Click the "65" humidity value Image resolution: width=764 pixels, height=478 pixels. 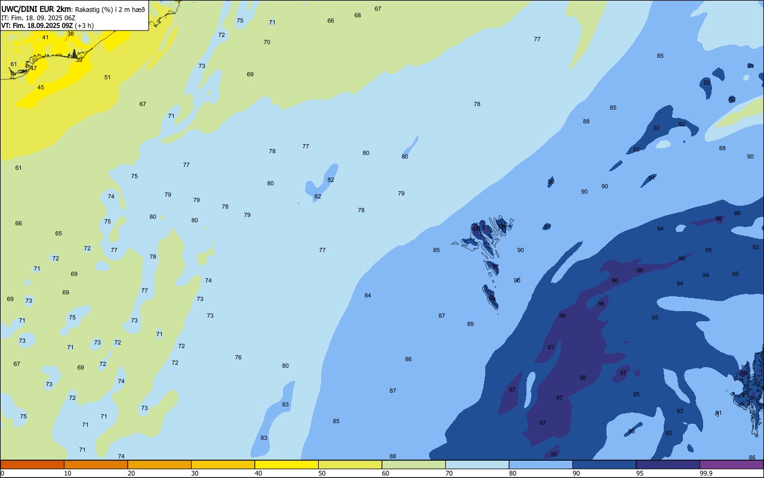[58, 234]
